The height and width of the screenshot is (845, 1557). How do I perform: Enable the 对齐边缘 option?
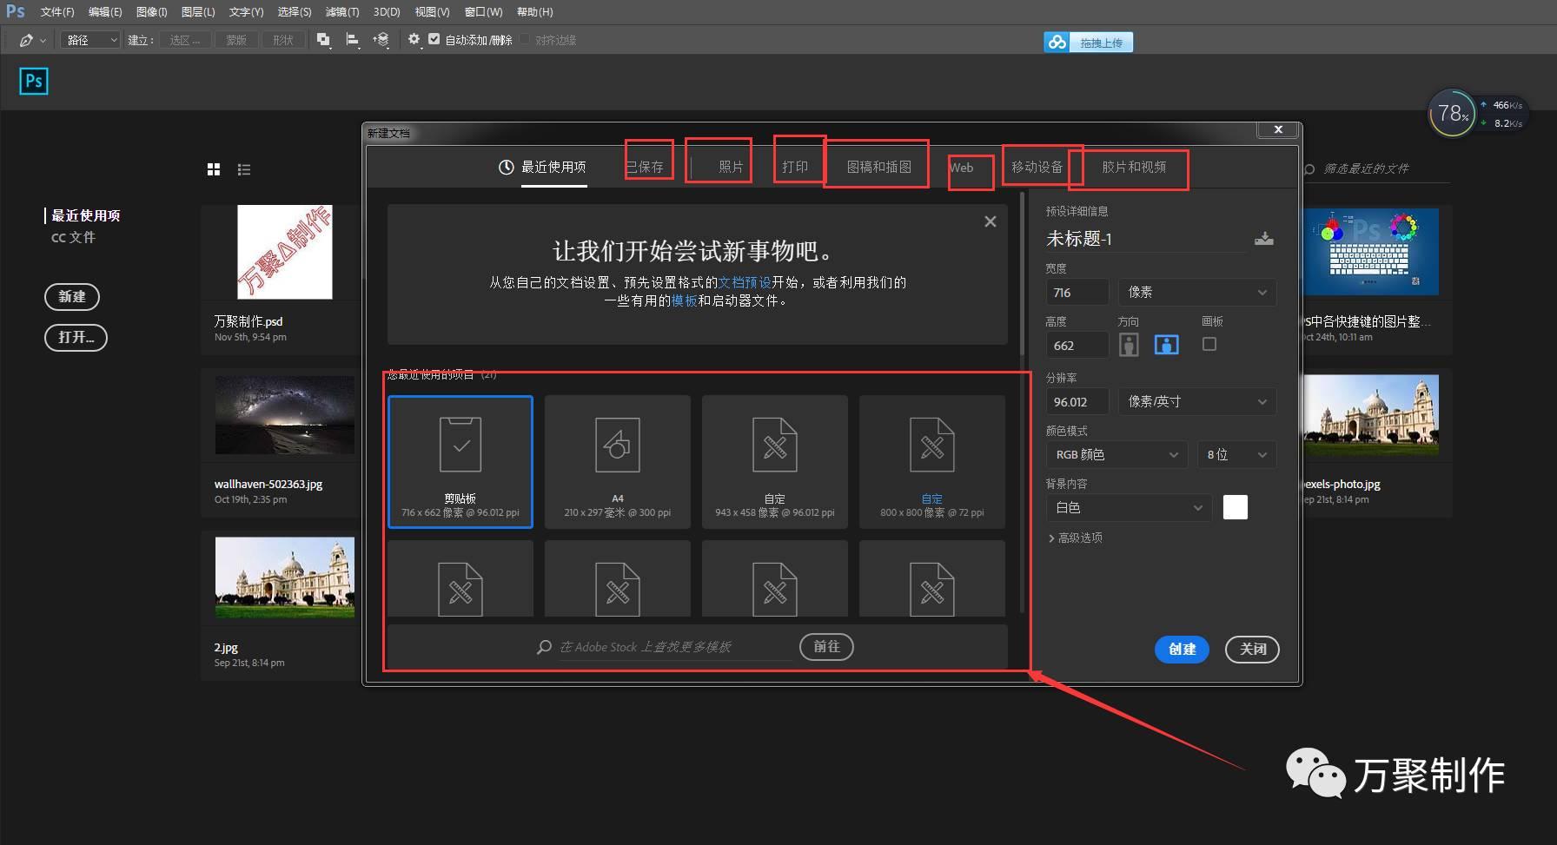525,39
